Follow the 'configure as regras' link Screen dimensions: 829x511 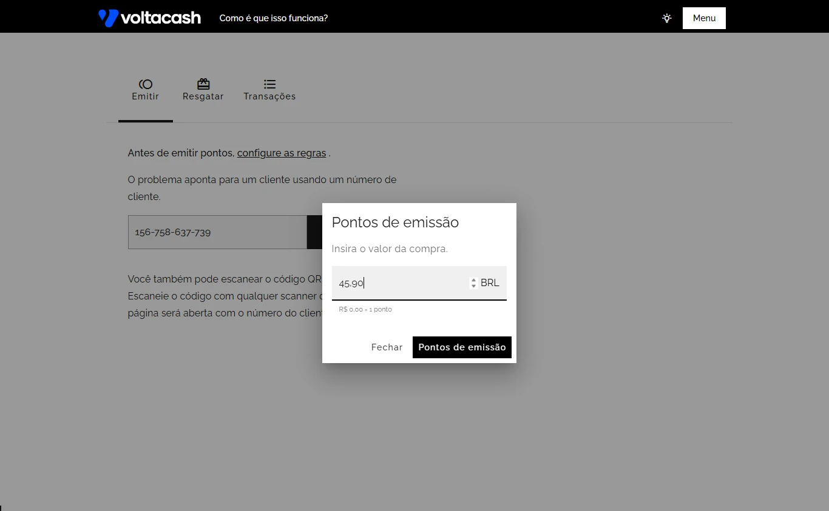[282, 153]
